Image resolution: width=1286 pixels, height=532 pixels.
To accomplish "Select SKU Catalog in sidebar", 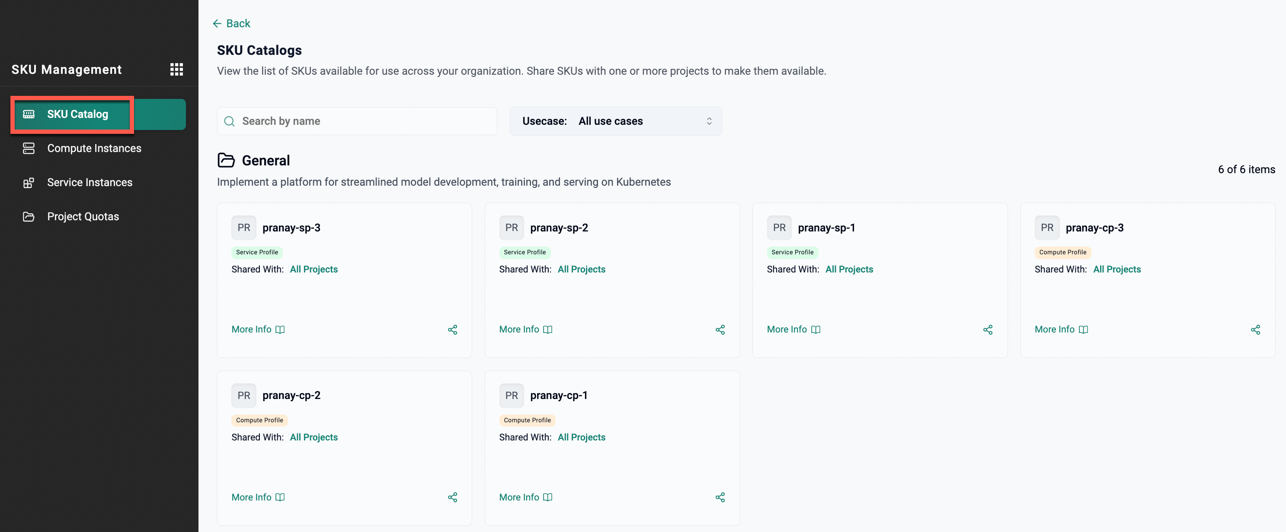I will [x=77, y=114].
